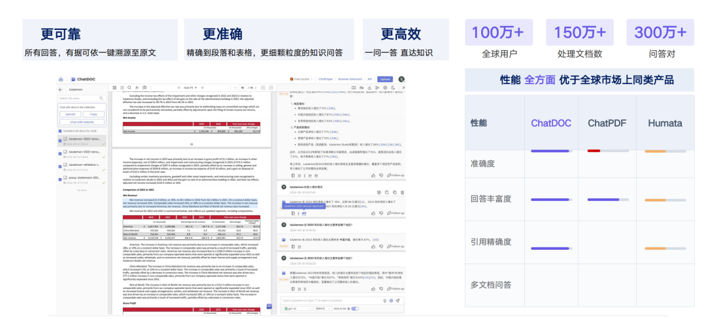
Task: Open ChatPaper link in top bar
Action: (326, 79)
